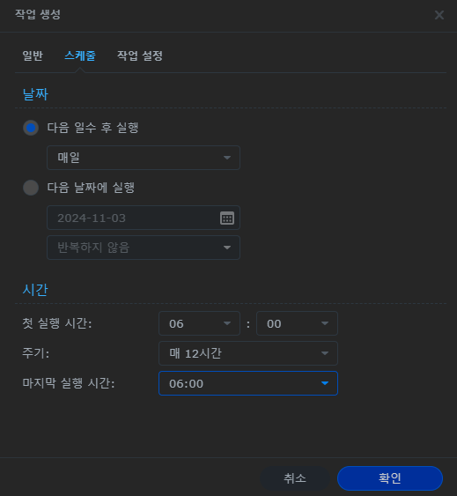The image size is (457, 496).
Task: Switch to the 일반 tab
Action: 33,56
